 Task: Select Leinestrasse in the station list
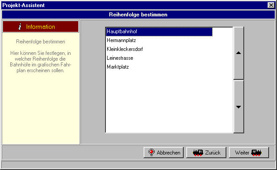click(x=159, y=58)
